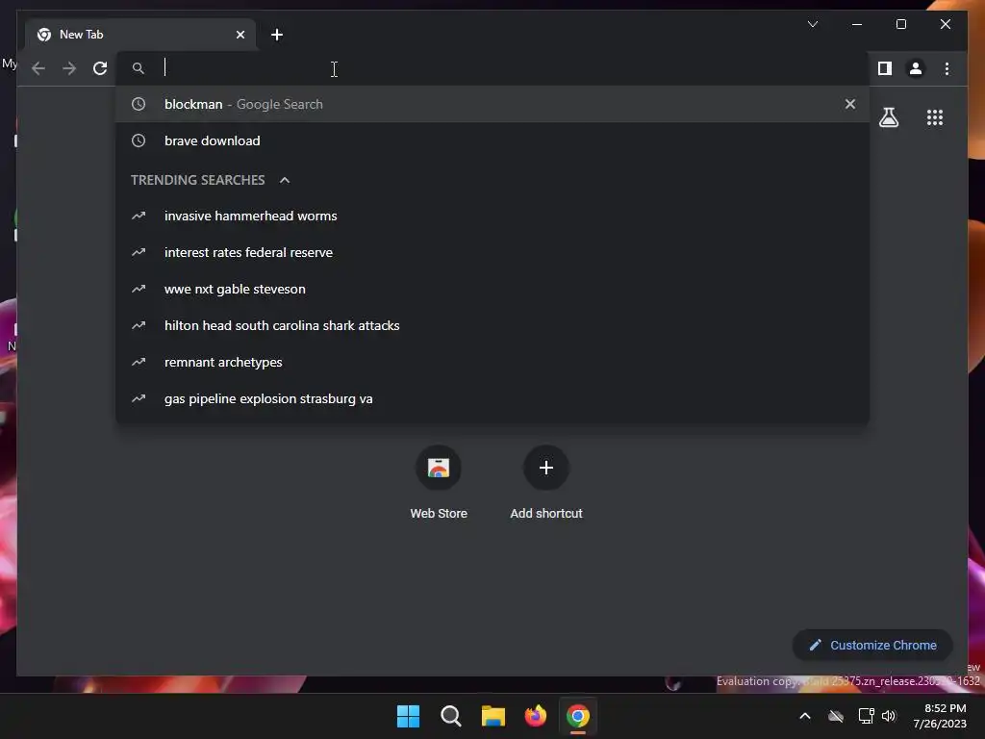Open the side panel icon
985x739 pixels.
pos(885,68)
